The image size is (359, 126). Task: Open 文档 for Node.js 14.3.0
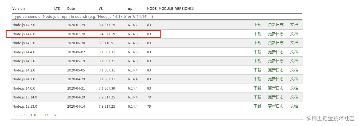tap(294, 61)
